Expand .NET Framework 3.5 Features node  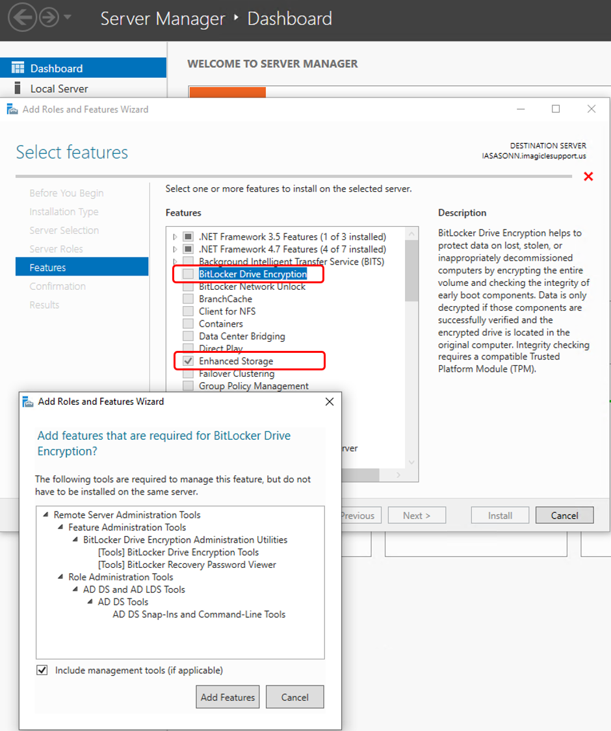pyautogui.click(x=175, y=237)
